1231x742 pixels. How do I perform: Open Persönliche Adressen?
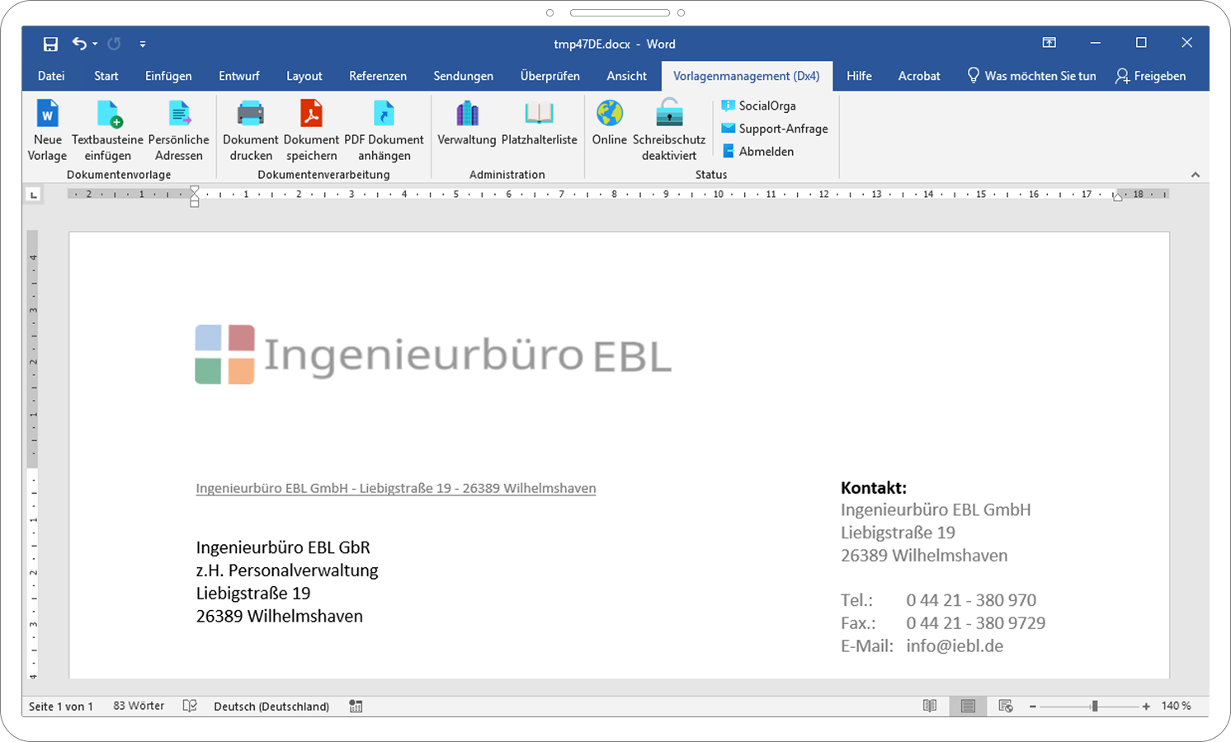180,129
